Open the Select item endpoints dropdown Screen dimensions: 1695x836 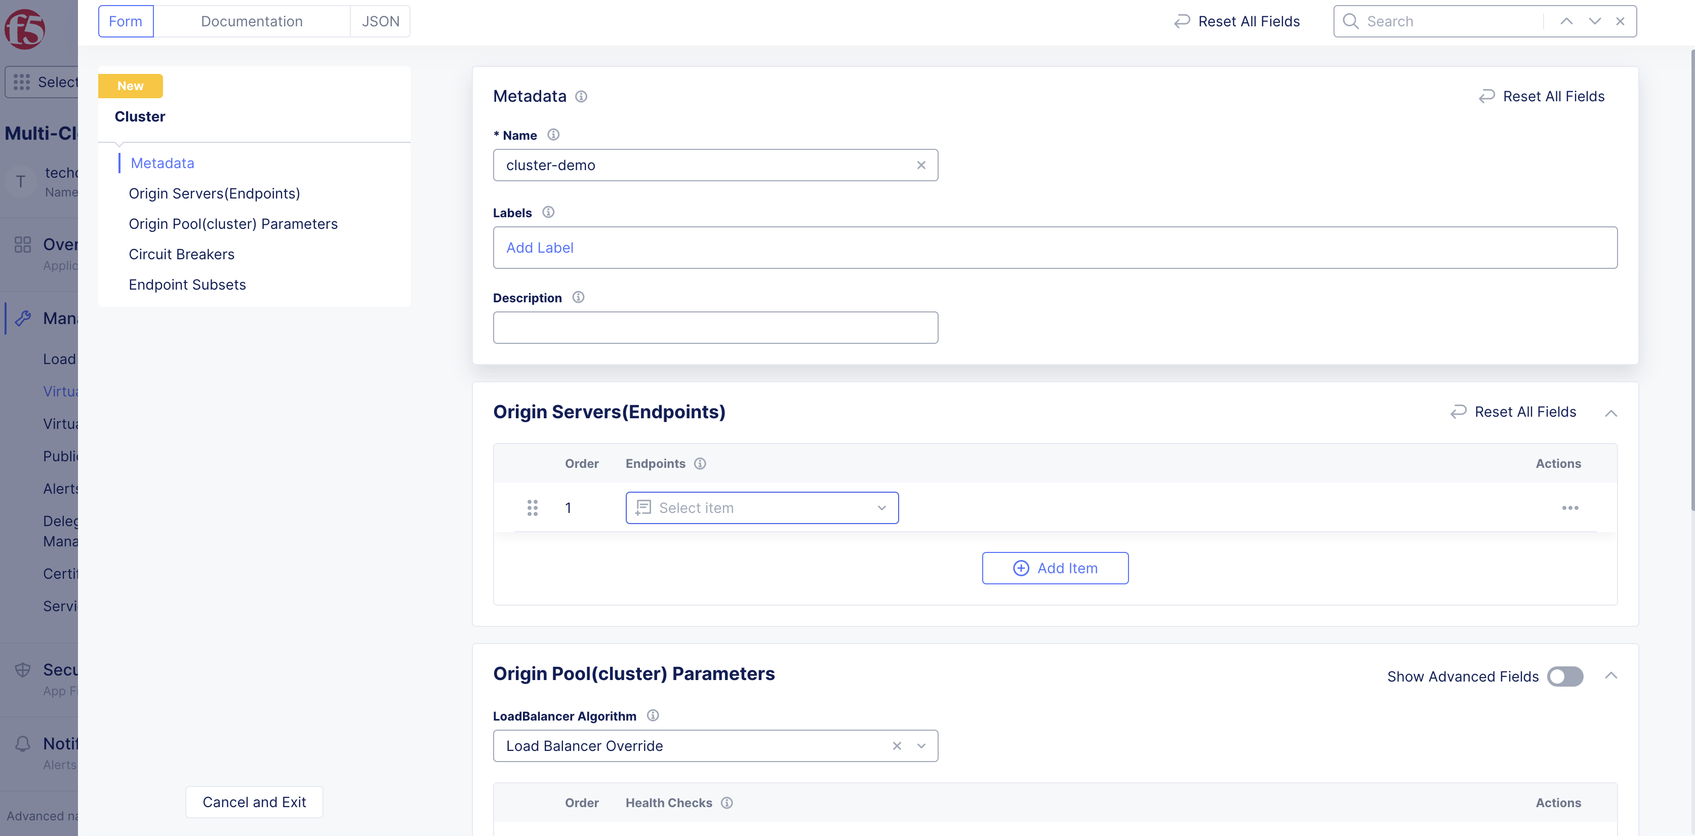point(761,507)
